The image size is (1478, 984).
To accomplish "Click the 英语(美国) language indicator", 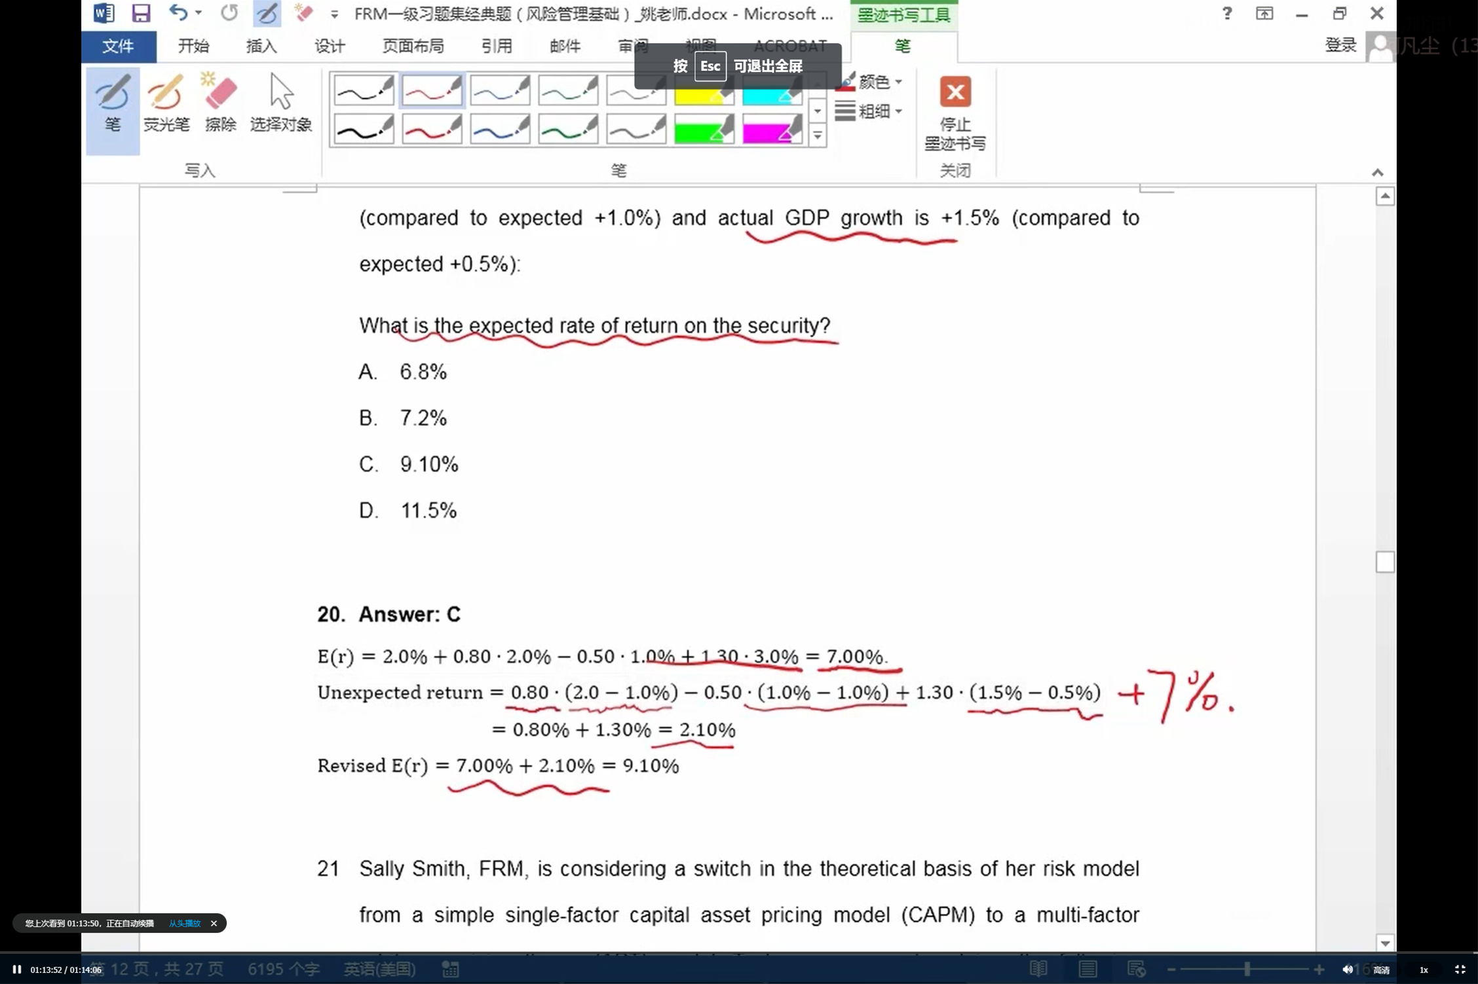I will click(x=379, y=969).
